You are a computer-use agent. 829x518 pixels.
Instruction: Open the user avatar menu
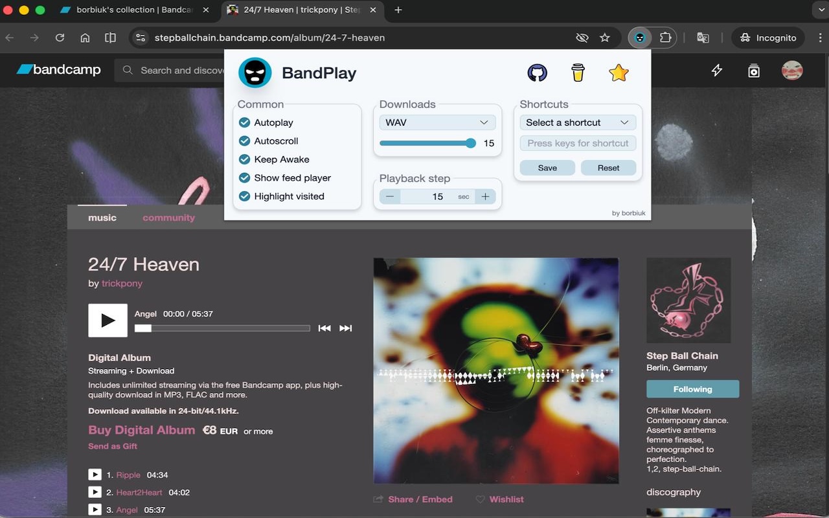coord(792,70)
